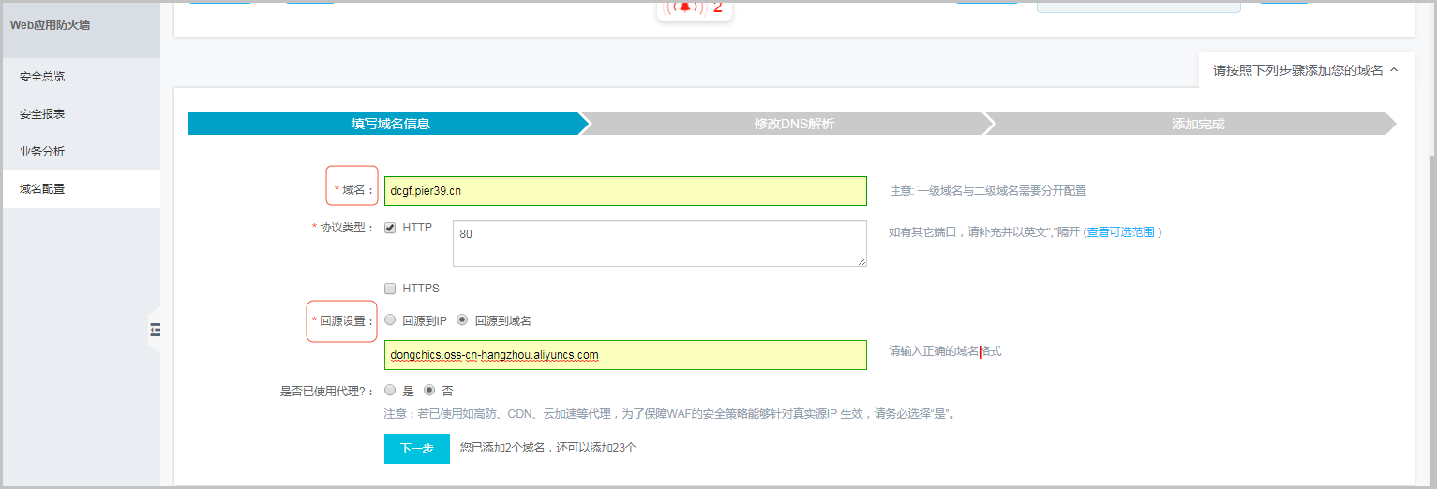Enable the HTTP protocol checkbox
The height and width of the screenshot is (489, 1437).
pos(390,228)
